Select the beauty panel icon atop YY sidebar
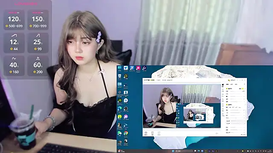This screenshot has height=153, width=273. click(x=223, y=85)
